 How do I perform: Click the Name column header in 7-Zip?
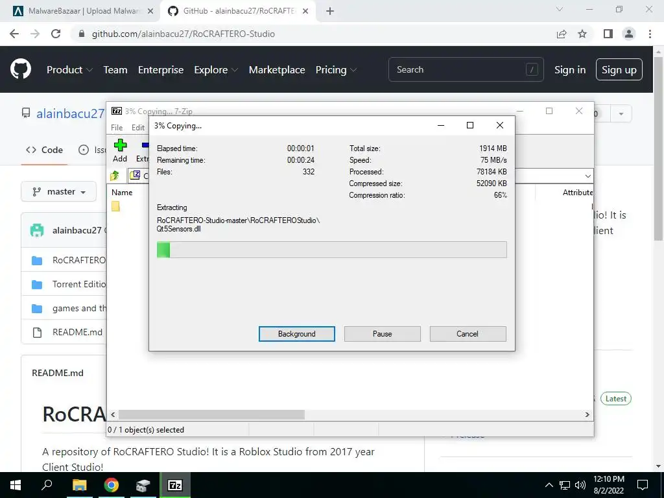tap(122, 192)
